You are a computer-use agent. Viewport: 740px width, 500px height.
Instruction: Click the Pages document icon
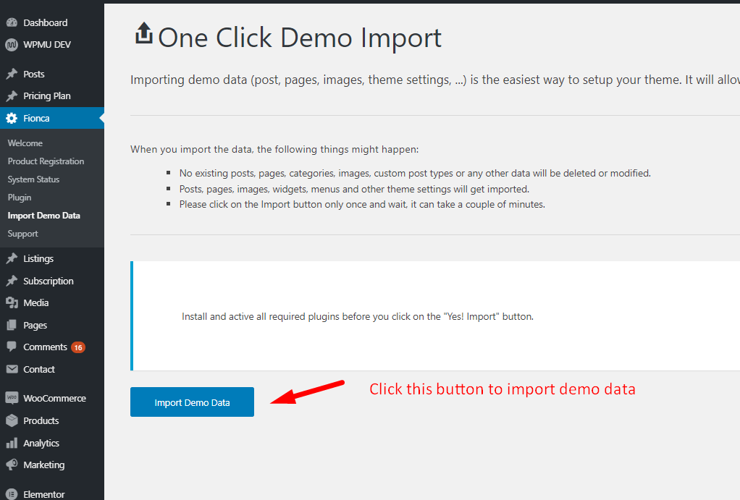click(13, 324)
